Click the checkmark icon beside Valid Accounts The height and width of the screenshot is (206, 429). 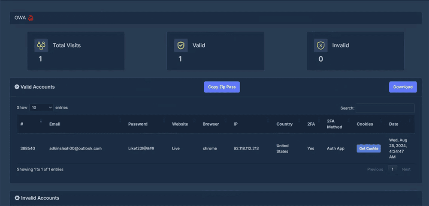click(17, 87)
